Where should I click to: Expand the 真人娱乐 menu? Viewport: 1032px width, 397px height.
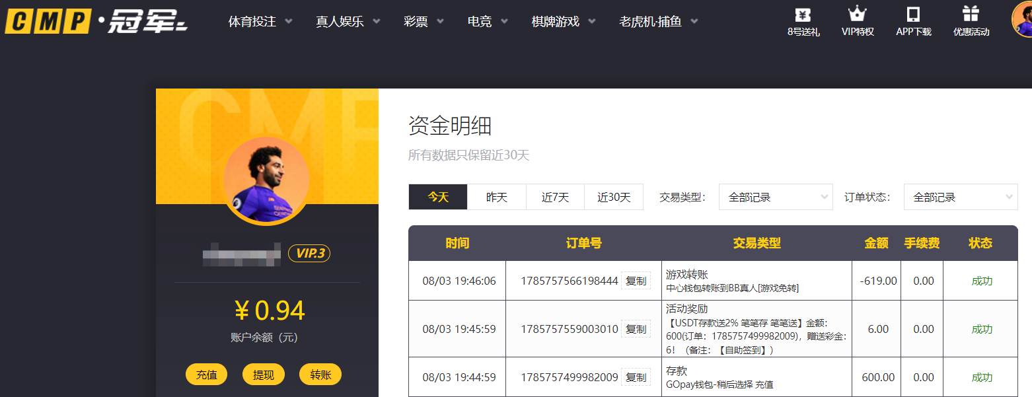(x=348, y=21)
